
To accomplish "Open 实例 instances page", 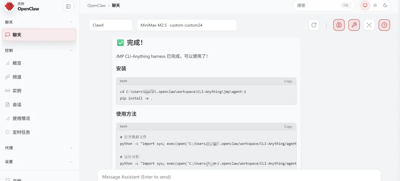I will [39, 91].
